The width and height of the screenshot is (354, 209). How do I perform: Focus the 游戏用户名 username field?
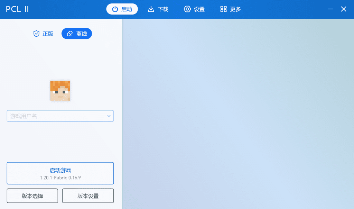[60, 116]
